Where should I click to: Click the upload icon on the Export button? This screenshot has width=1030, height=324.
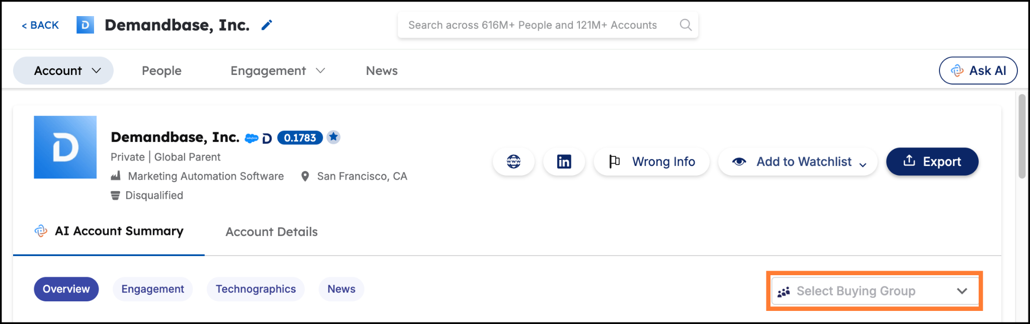click(x=909, y=160)
